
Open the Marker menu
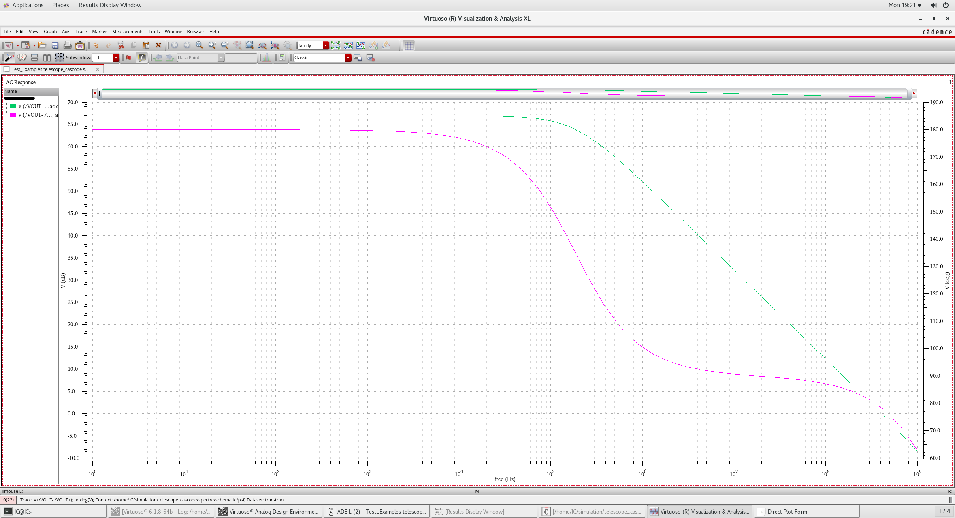[99, 32]
